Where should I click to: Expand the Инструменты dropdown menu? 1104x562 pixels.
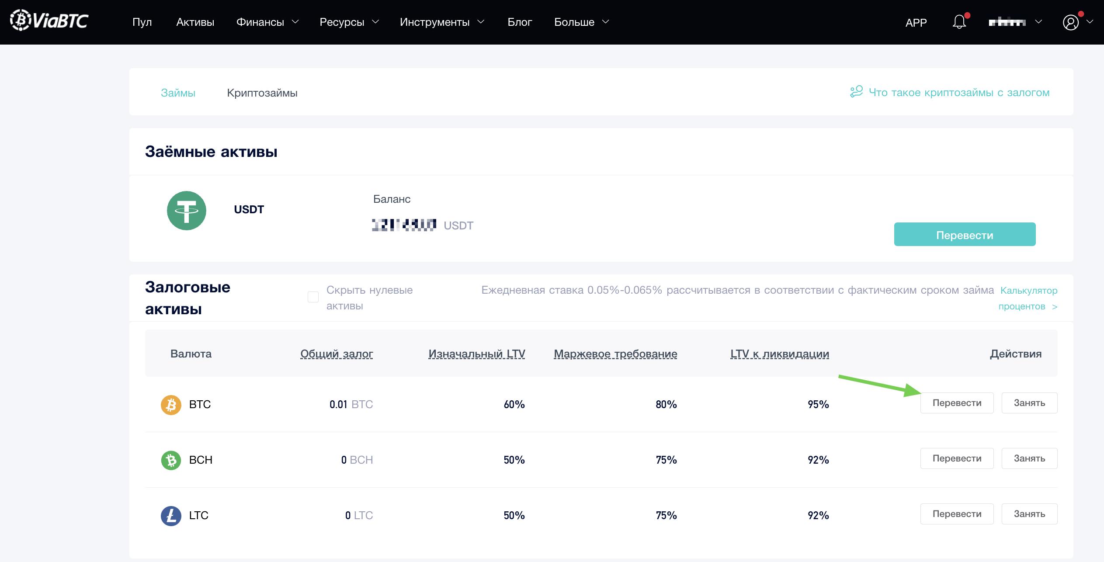coord(442,22)
